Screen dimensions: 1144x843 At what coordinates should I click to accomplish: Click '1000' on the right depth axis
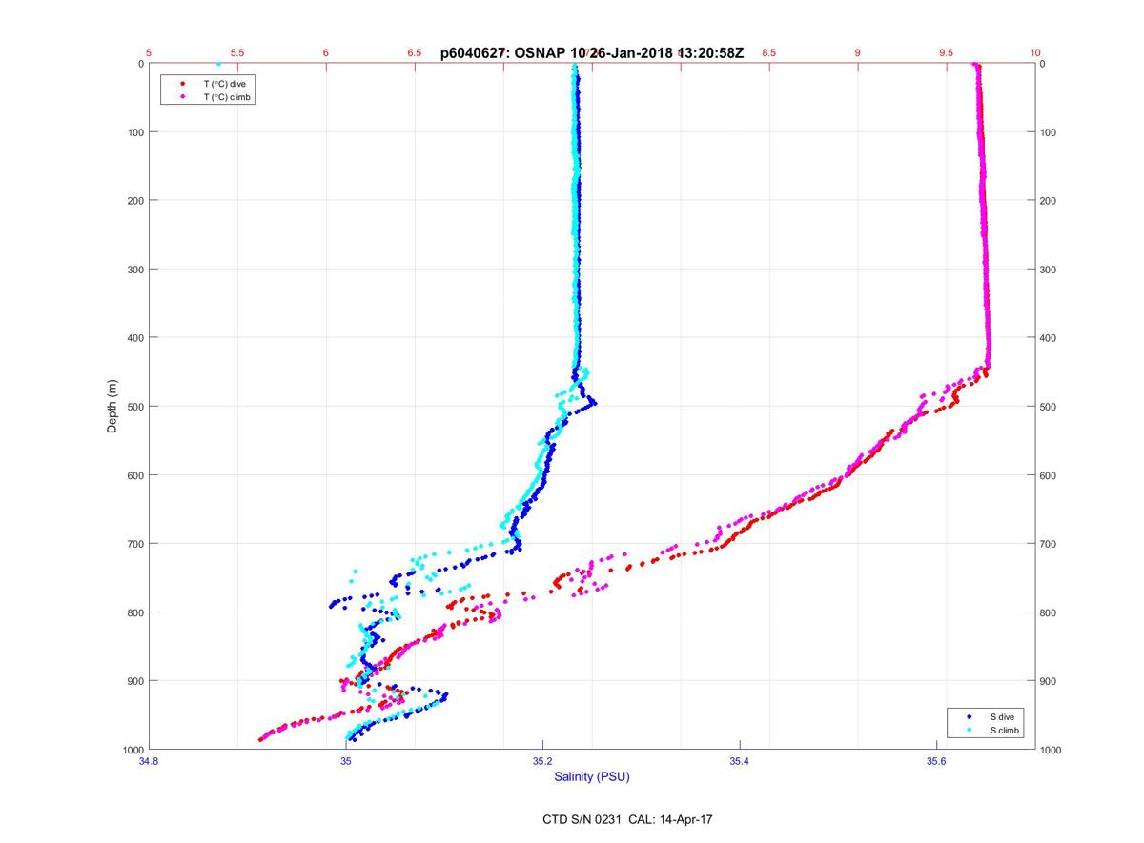coord(1052,750)
